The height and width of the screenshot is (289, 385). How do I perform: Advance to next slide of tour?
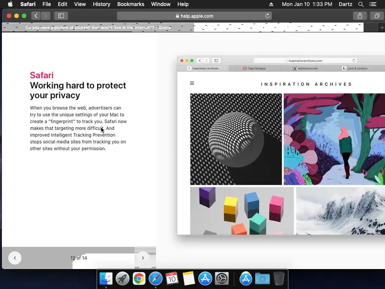[x=143, y=258]
